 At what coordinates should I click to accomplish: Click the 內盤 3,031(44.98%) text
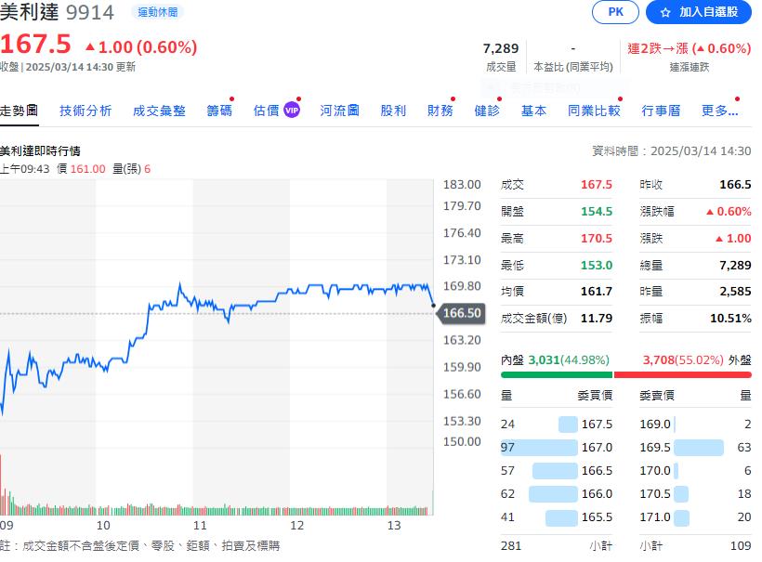555,359
